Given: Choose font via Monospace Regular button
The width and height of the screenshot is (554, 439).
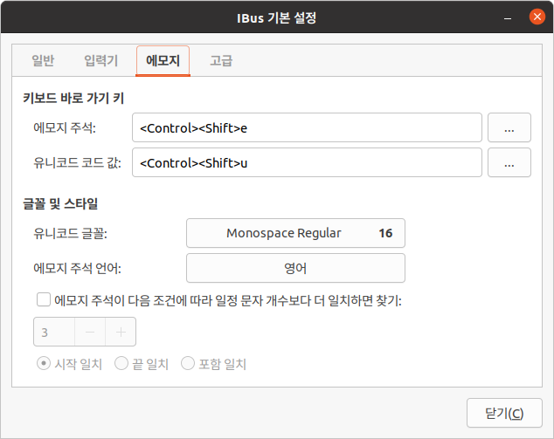Looking at the screenshot, I should pos(295,233).
